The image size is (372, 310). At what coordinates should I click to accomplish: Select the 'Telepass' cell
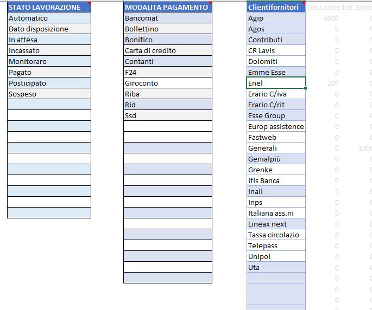276,246
